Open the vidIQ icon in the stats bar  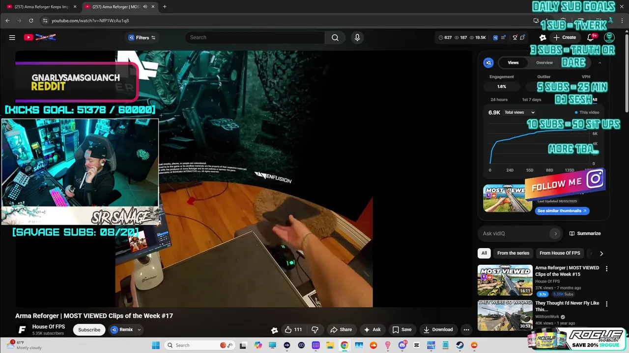(x=495, y=37)
